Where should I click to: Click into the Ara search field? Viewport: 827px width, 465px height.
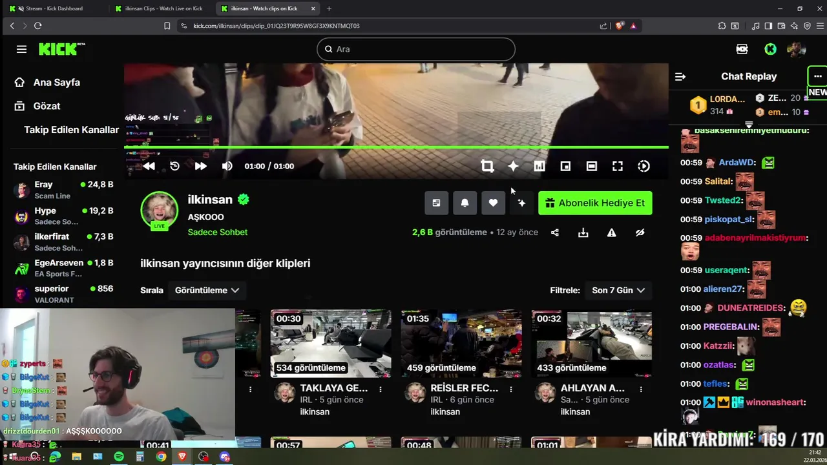(x=416, y=49)
